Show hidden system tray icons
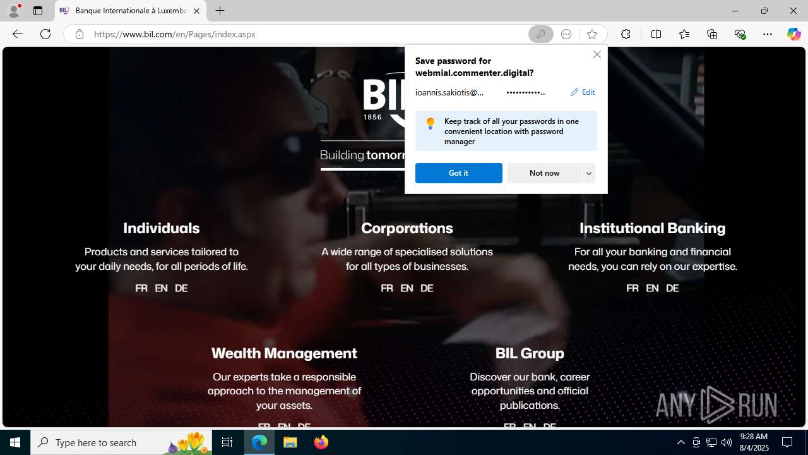 680,442
